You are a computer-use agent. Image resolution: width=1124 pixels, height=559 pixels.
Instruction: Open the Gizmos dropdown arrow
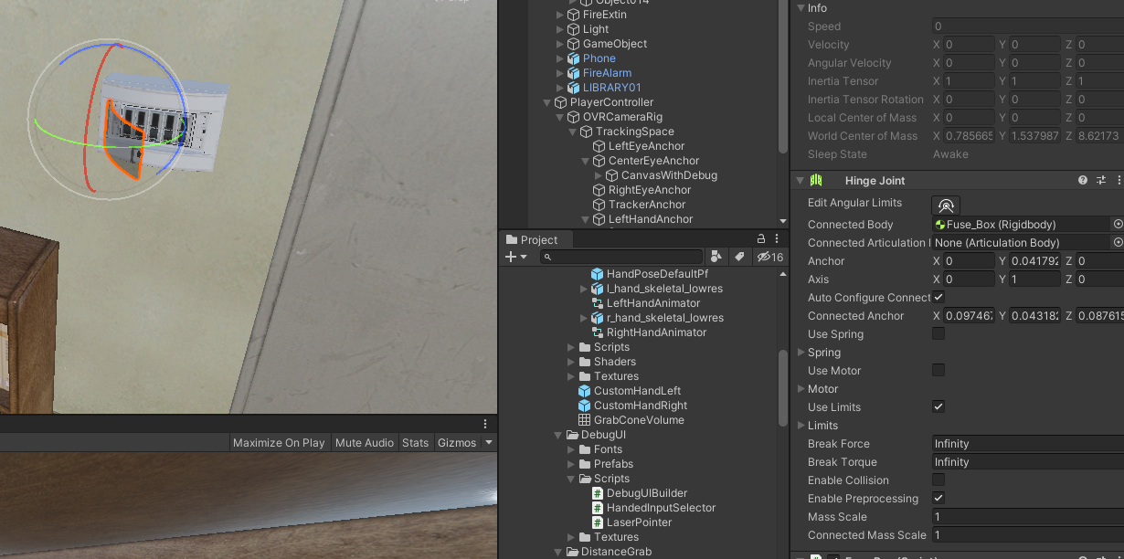click(489, 443)
